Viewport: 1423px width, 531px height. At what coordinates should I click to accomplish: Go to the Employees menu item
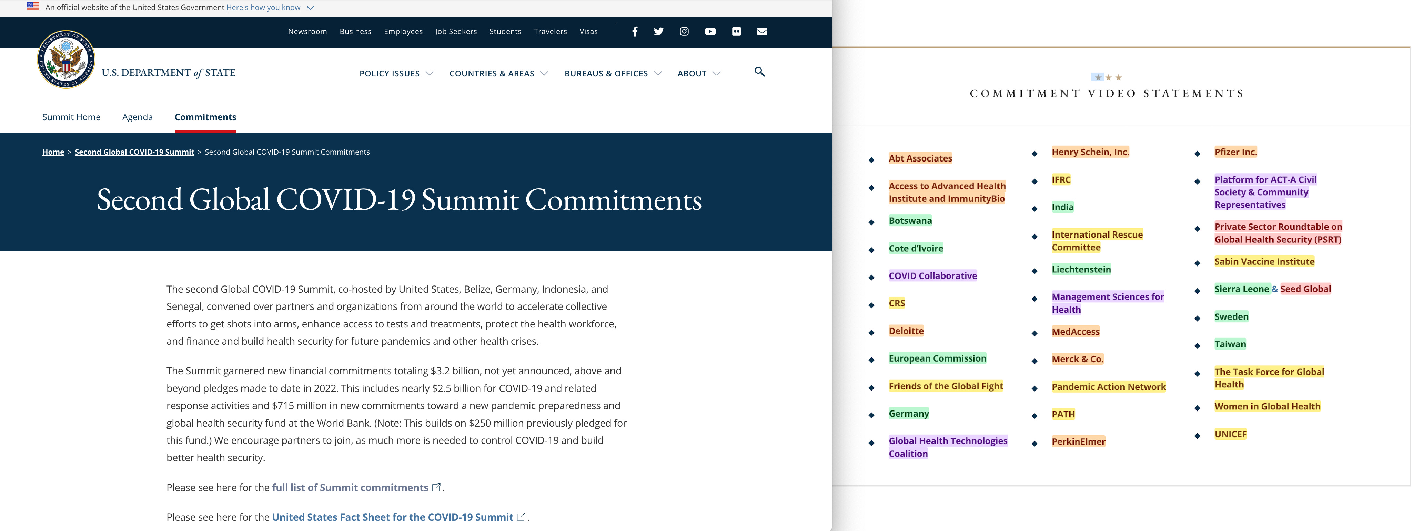click(403, 31)
